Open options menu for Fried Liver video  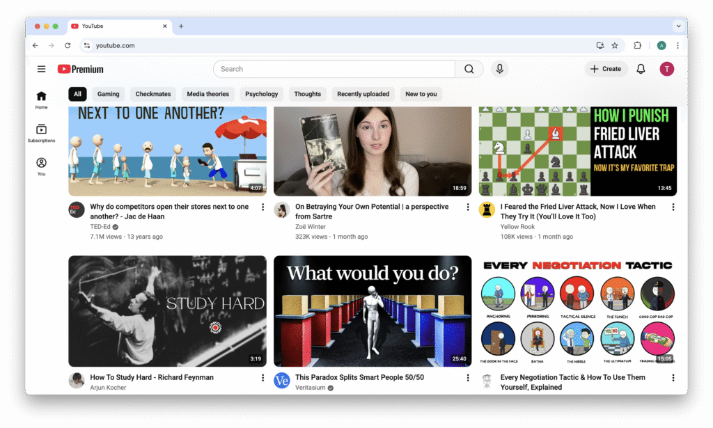click(x=673, y=207)
